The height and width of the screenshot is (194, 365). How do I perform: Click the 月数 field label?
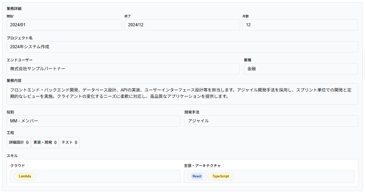245,16
